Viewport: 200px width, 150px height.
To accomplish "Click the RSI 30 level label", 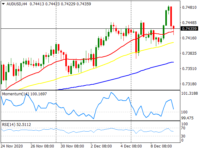I will pos(183,136).
